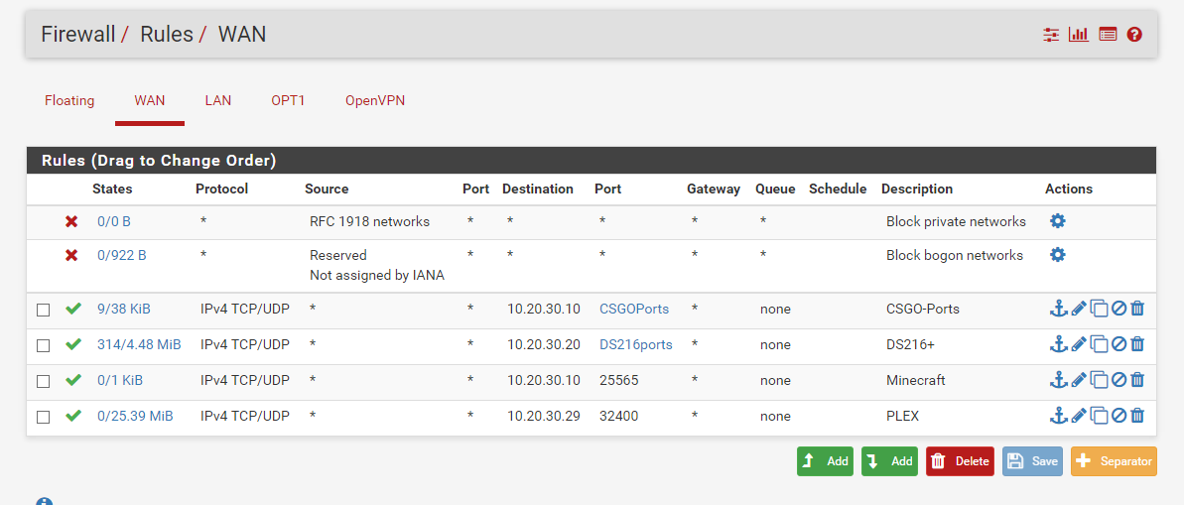Switch to the Floating tab
The width and height of the screenshot is (1184, 505).
click(69, 100)
